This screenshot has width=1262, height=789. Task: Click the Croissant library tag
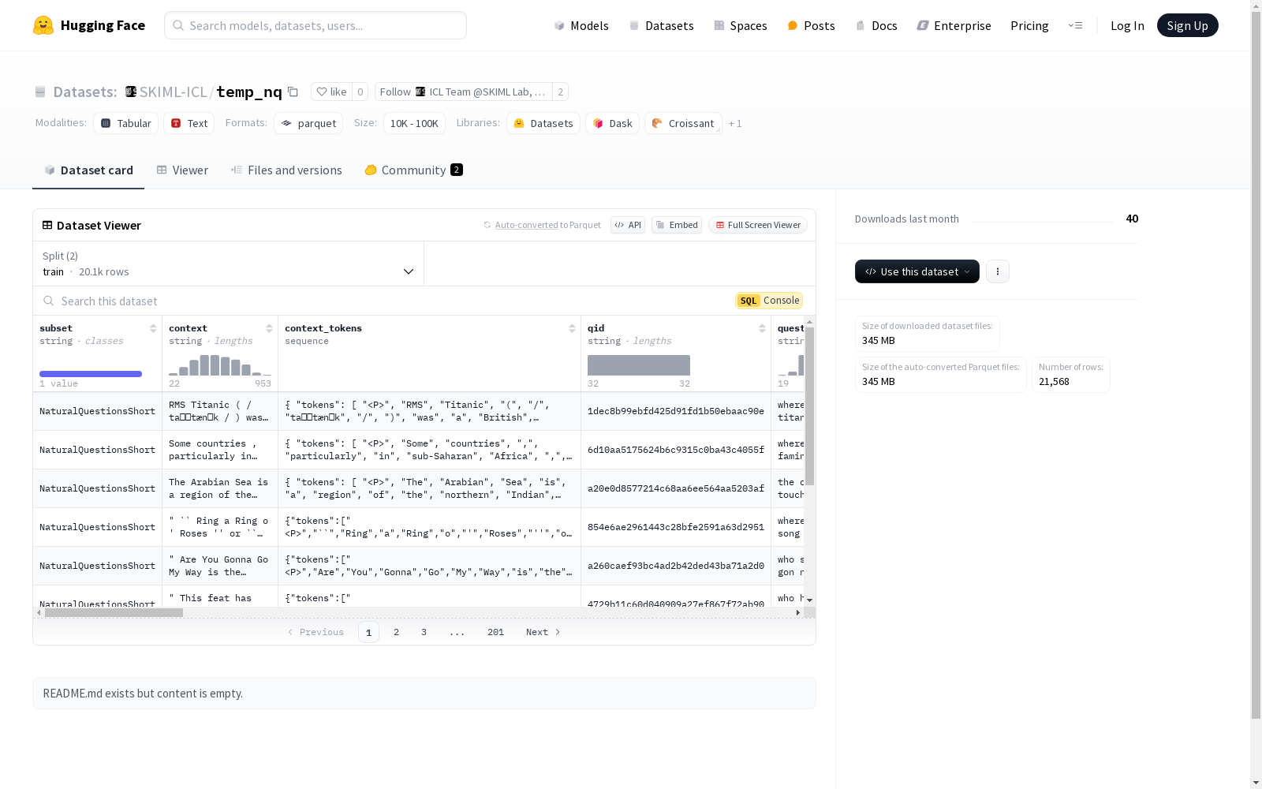[x=683, y=123]
